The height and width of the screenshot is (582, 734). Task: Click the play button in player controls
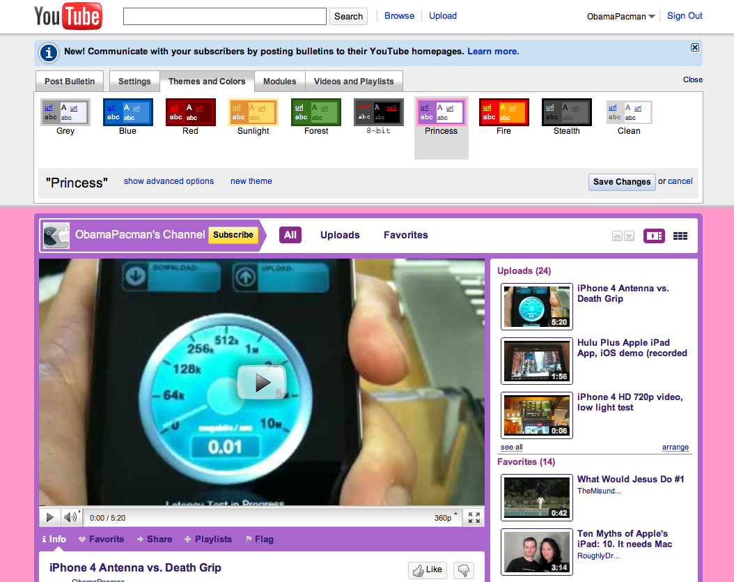click(49, 517)
